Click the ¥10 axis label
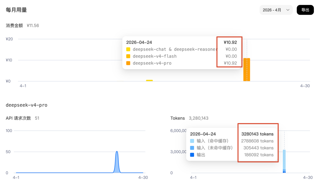The width and height of the screenshot is (318, 181). click(x=9, y=60)
